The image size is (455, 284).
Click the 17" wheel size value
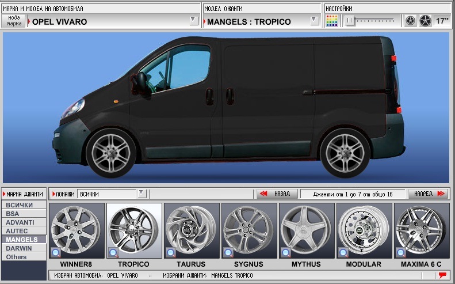pyautogui.click(x=442, y=21)
